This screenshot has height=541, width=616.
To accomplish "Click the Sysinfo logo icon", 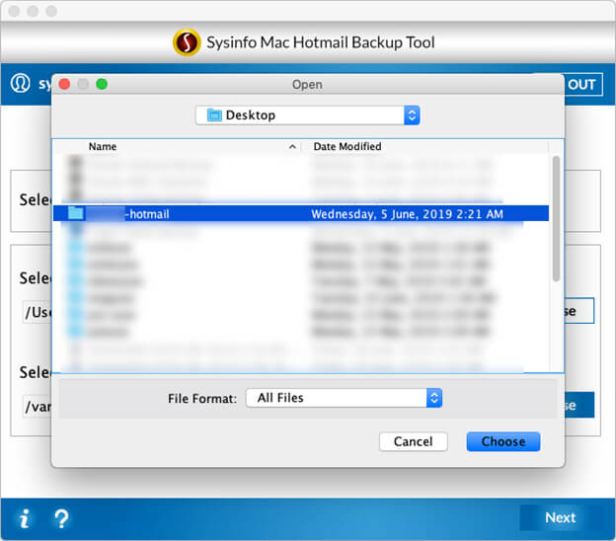I will pyautogui.click(x=187, y=42).
